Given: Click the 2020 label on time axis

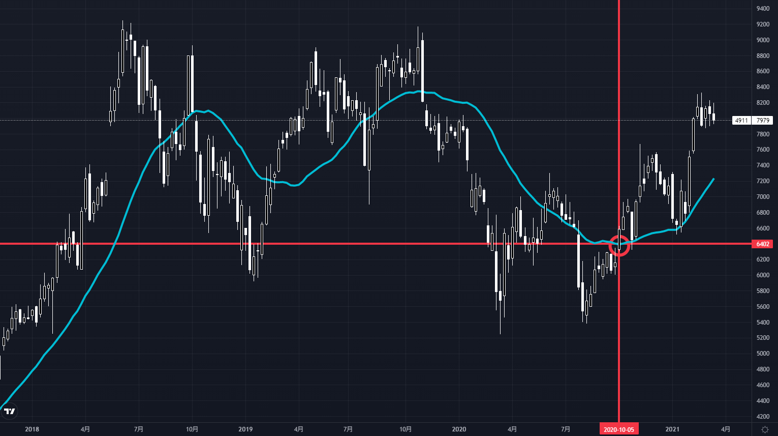Looking at the screenshot, I should (x=459, y=429).
